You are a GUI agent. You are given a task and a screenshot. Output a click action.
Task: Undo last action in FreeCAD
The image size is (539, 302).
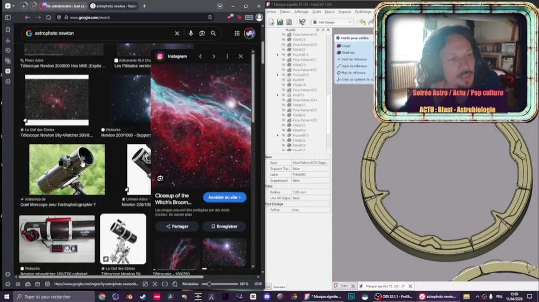click(362, 22)
